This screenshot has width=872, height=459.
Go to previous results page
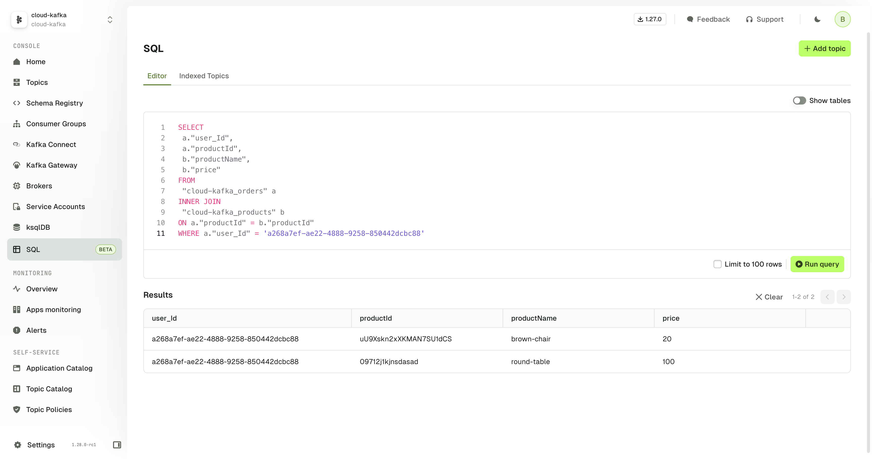pos(827,297)
